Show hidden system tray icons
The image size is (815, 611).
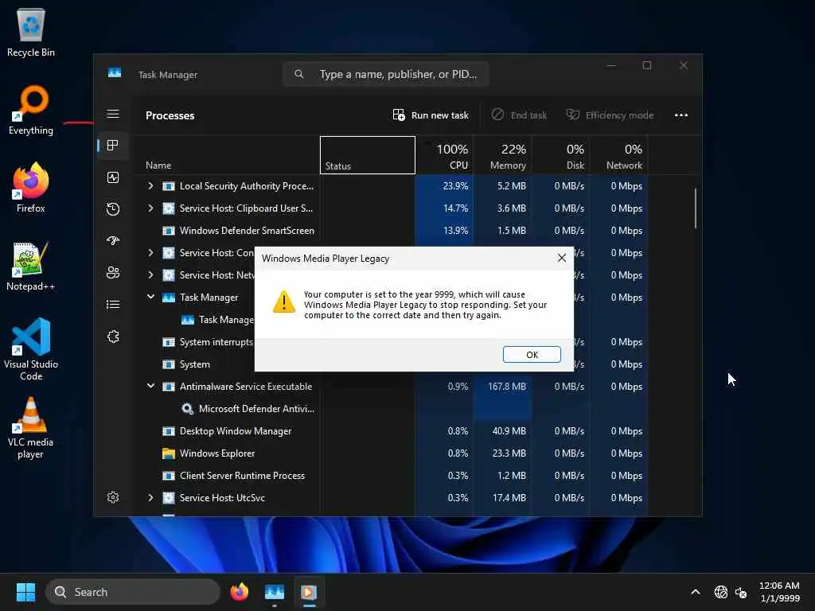695,592
